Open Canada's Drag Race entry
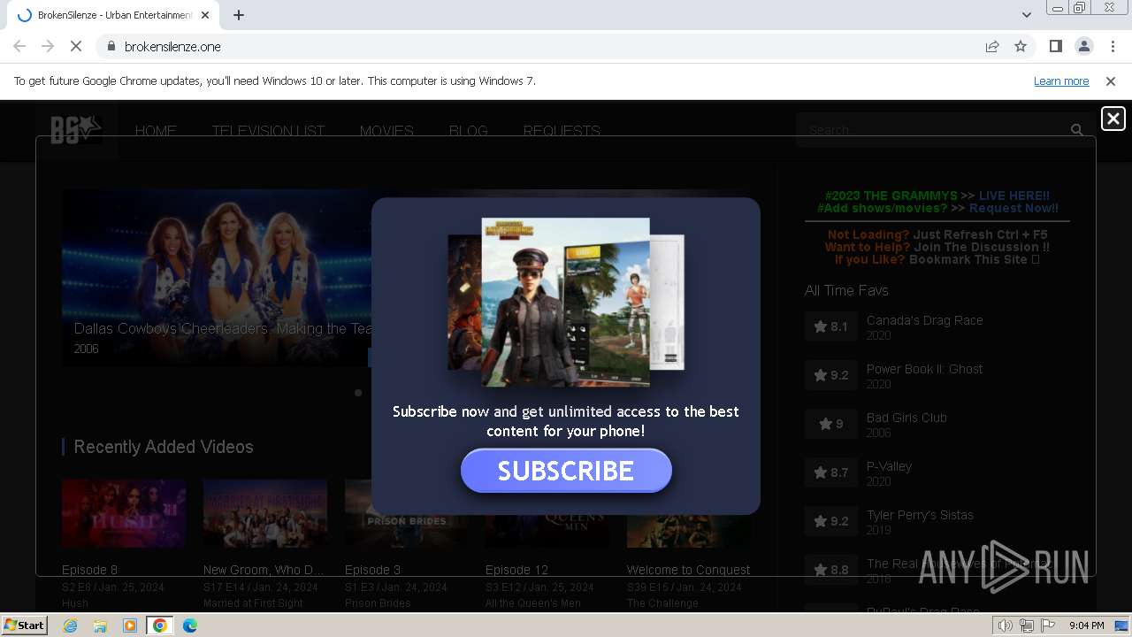Image resolution: width=1132 pixels, height=637 pixels. coord(924,320)
